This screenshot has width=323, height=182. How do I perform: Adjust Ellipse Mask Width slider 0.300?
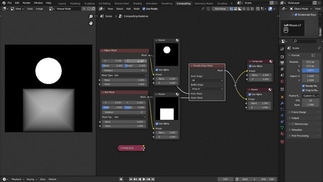click(x=113, y=66)
